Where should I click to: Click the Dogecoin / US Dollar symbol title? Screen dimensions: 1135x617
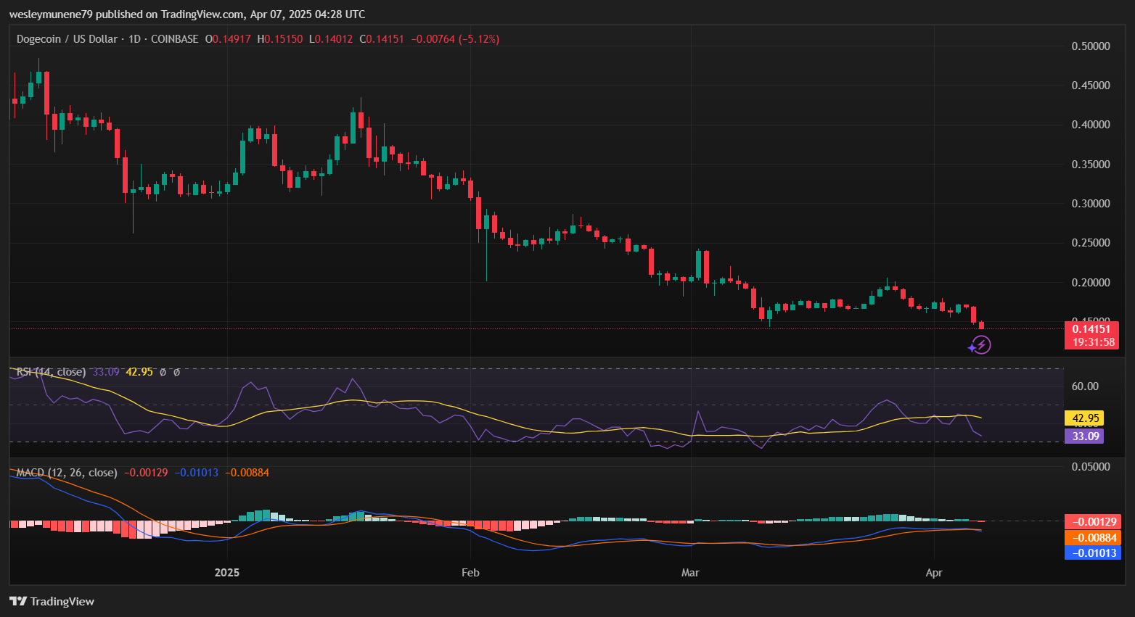coord(67,39)
